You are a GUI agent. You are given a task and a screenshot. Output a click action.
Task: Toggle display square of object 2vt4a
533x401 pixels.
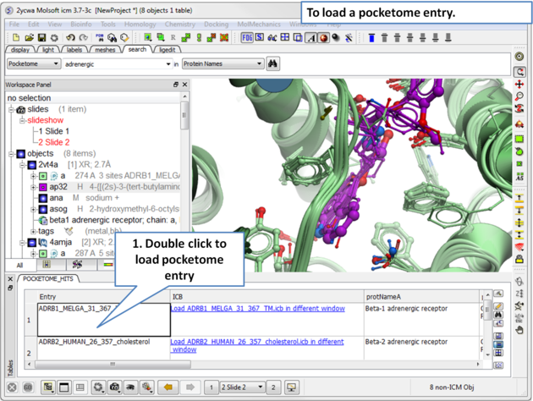(x=32, y=165)
